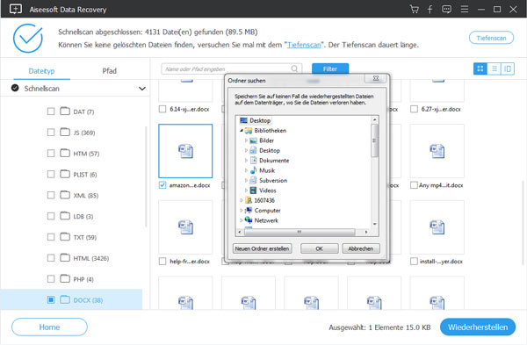Expand the Musik tree node

tap(246, 170)
